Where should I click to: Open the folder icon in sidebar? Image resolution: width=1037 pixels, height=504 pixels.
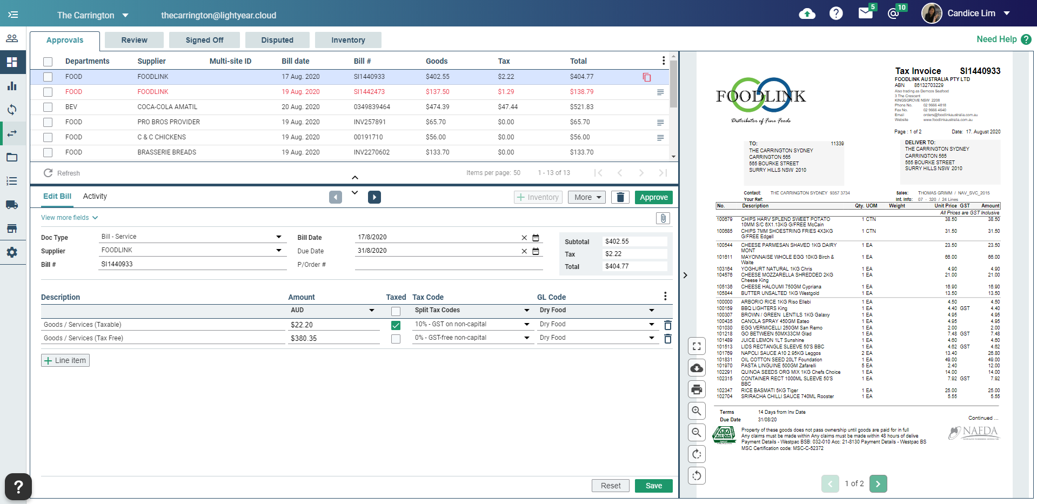12,157
